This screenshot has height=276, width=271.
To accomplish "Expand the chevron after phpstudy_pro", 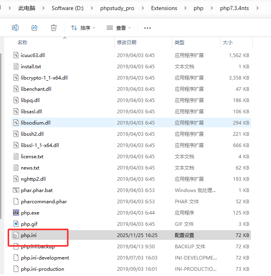I will (143, 8).
